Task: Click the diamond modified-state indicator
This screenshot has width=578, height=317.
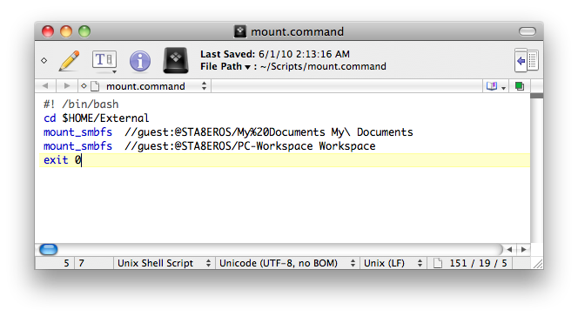Action: tap(44, 60)
